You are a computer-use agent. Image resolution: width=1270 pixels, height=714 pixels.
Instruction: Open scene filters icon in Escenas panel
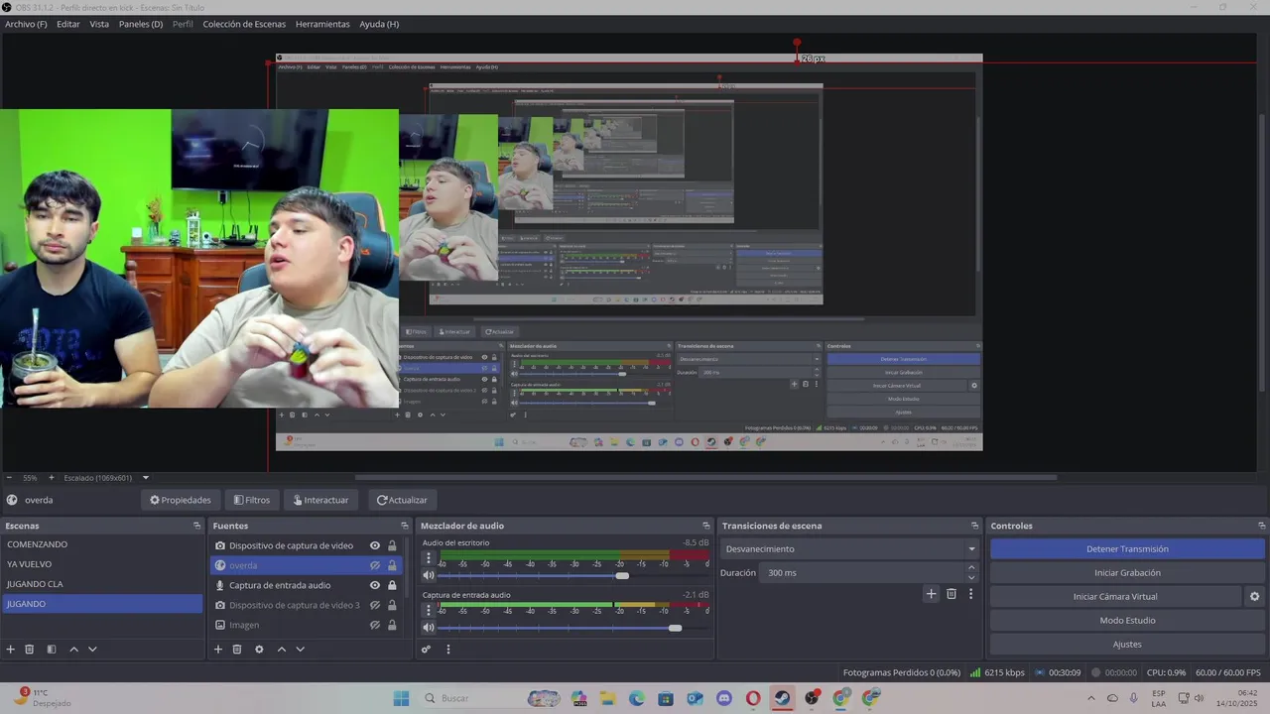click(x=52, y=650)
